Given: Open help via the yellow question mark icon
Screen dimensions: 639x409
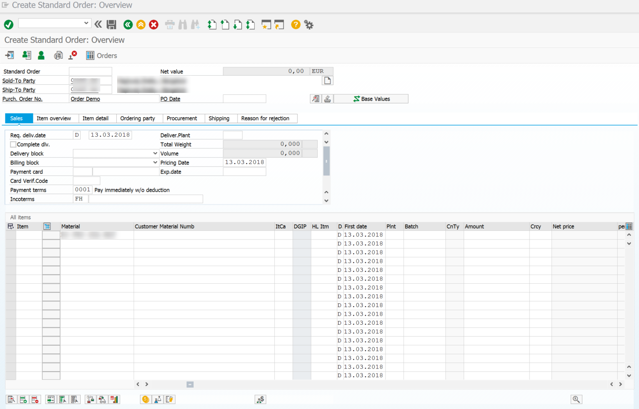Looking at the screenshot, I should tap(296, 25).
